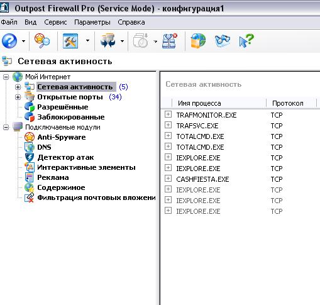Click the globe with box update icon
320x305 pixels.
198,41
